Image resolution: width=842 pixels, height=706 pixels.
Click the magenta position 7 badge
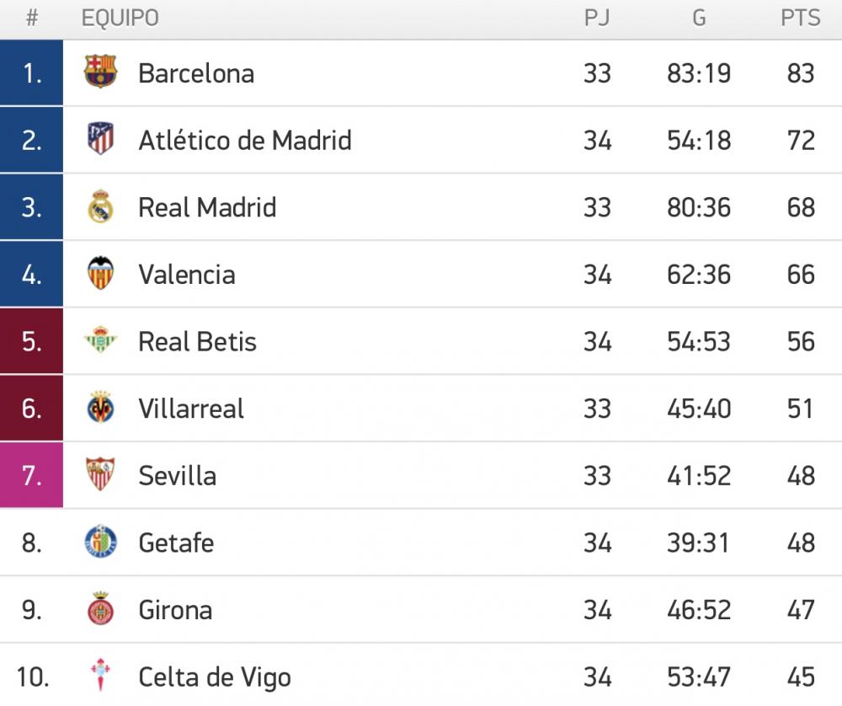click(31, 475)
